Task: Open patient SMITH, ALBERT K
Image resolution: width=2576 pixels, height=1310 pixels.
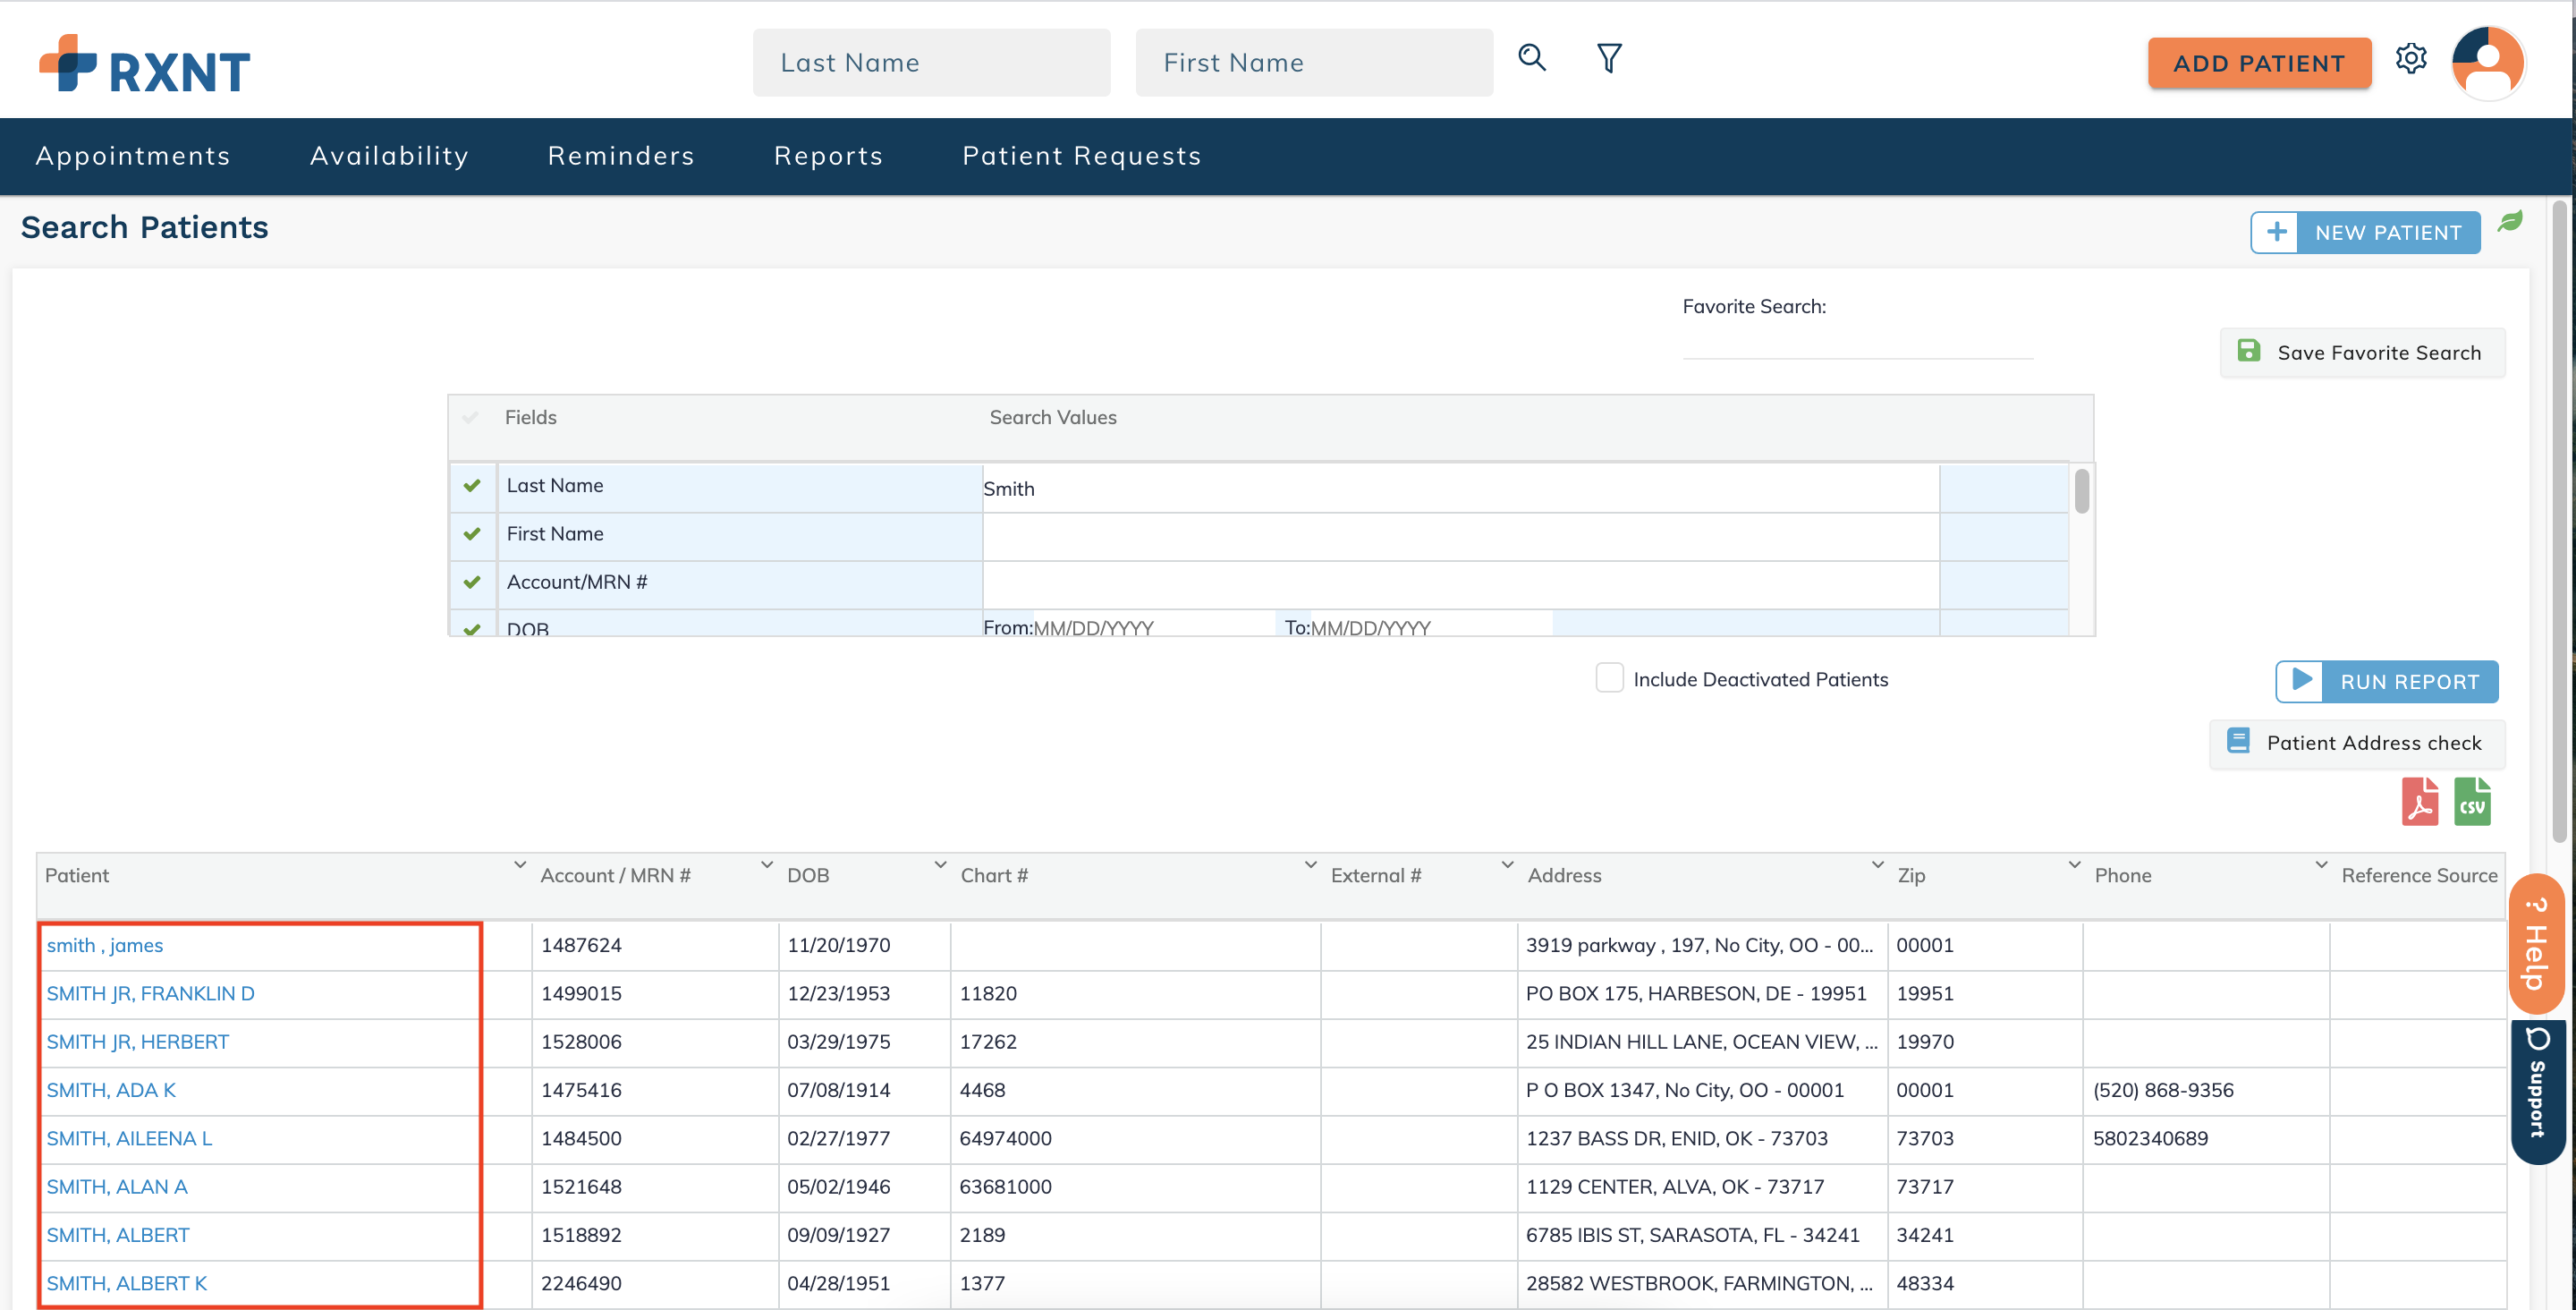Action: (127, 1282)
